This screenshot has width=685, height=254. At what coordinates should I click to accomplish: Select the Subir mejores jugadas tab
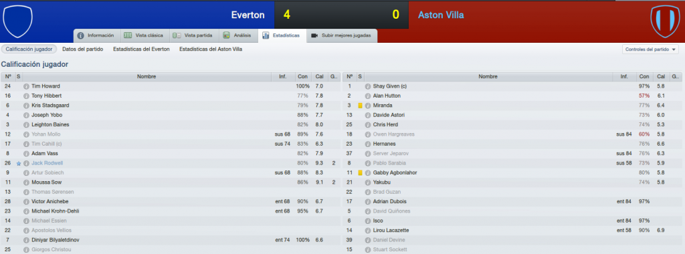tap(342, 35)
